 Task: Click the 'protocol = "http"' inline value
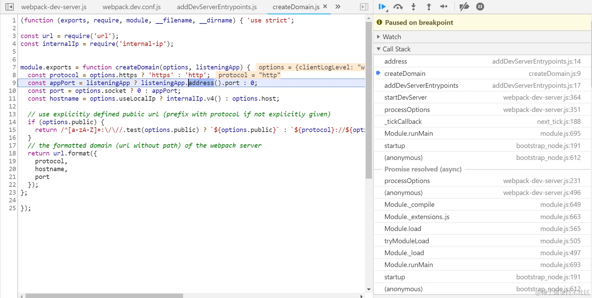pos(249,75)
